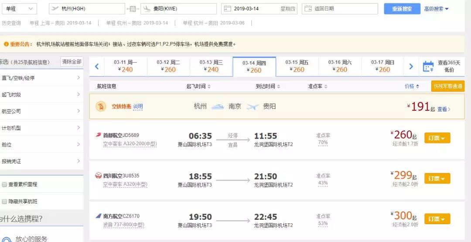Click the 重新搜索 search button
The height and width of the screenshot is (242, 471).
(402, 9)
